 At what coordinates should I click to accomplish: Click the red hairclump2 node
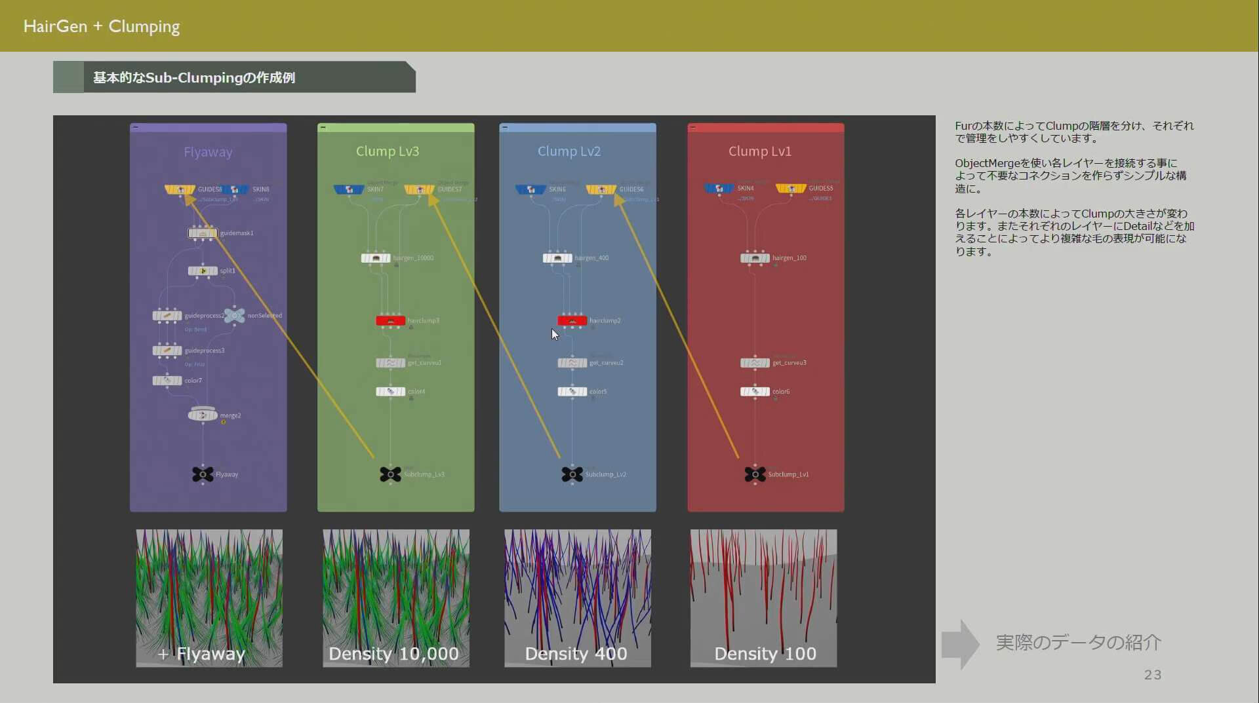click(572, 320)
